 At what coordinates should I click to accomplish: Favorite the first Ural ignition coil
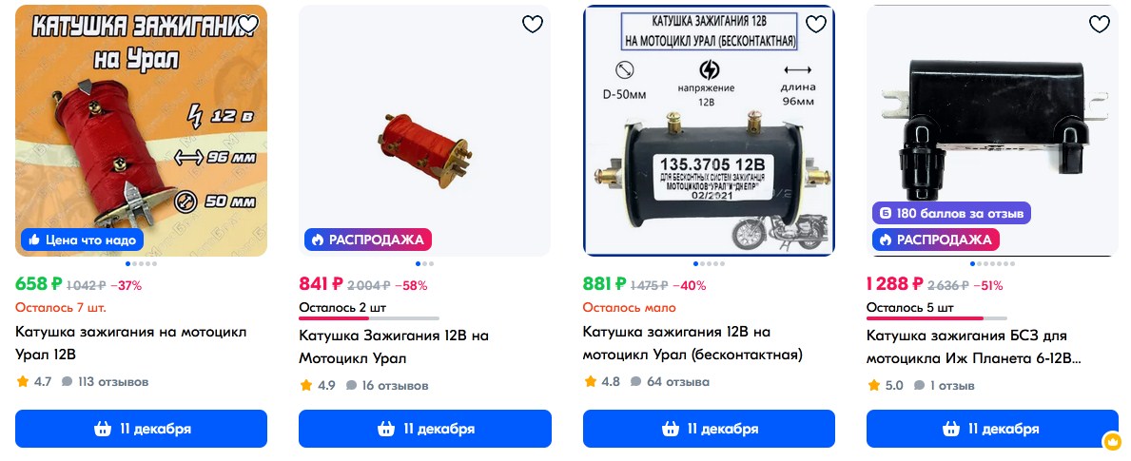tap(249, 25)
